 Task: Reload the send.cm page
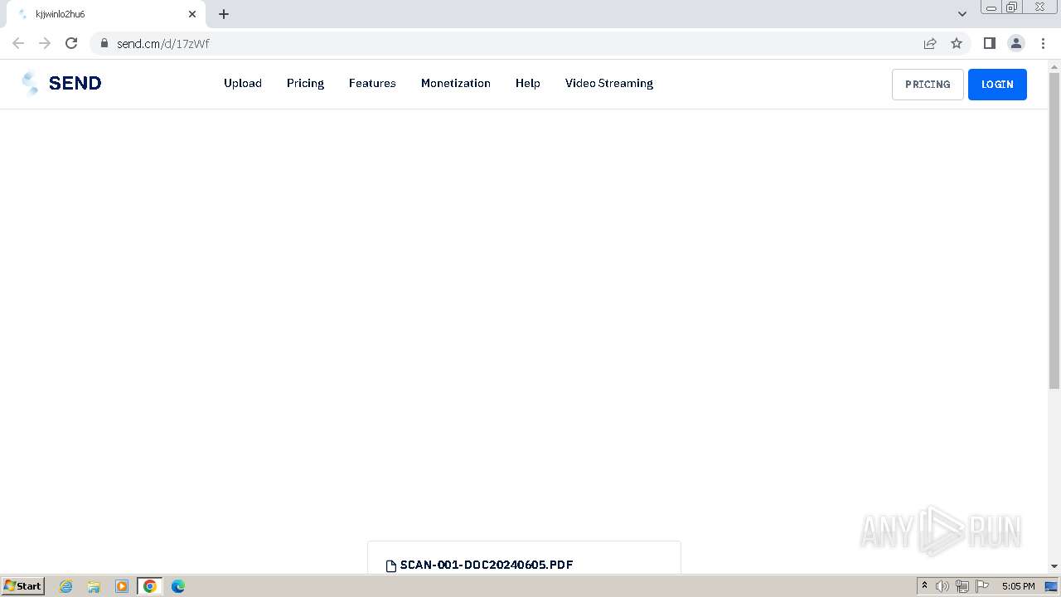point(71,43)
